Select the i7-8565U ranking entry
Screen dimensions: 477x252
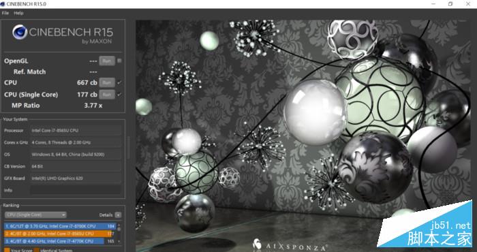pyautogui.click(x=60, y=234)
